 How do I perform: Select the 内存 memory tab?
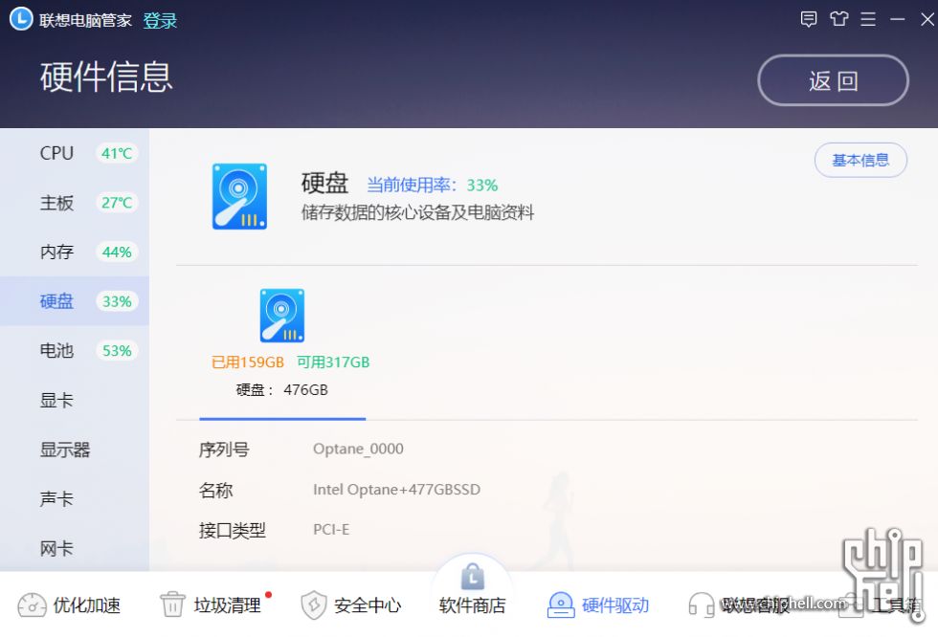pyautogui.click(x=75, y=252)
